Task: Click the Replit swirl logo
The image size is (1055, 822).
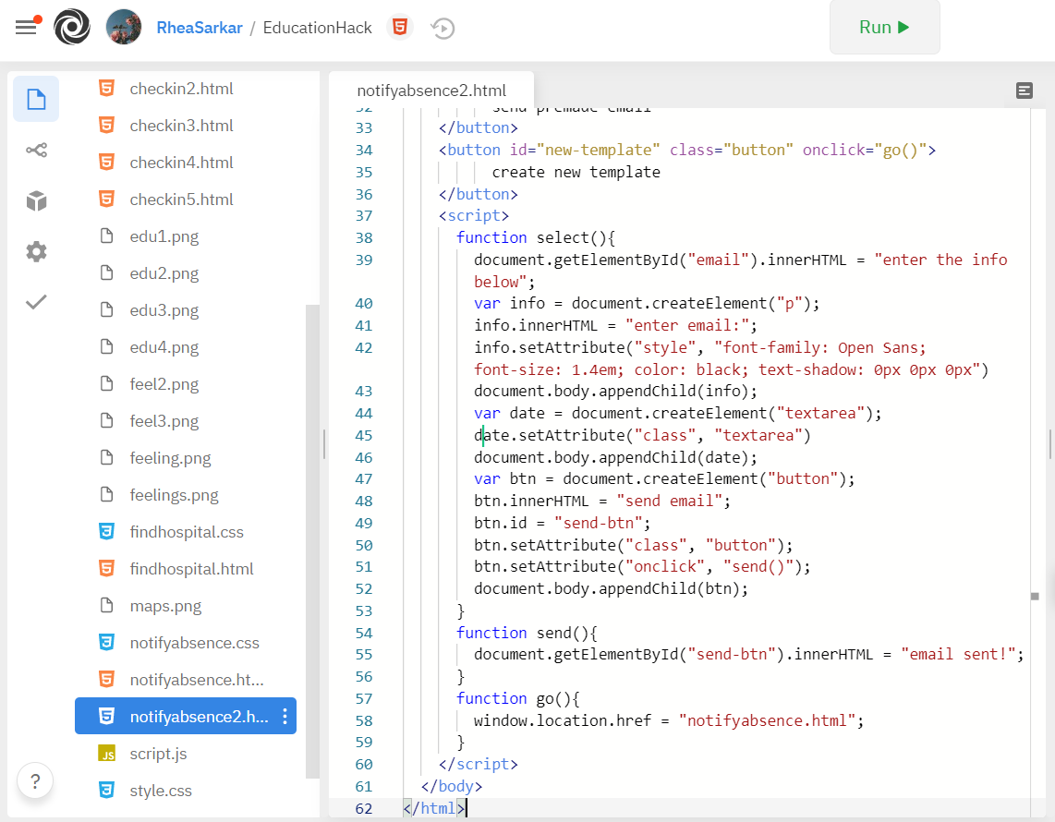Action: click(72, 27)
